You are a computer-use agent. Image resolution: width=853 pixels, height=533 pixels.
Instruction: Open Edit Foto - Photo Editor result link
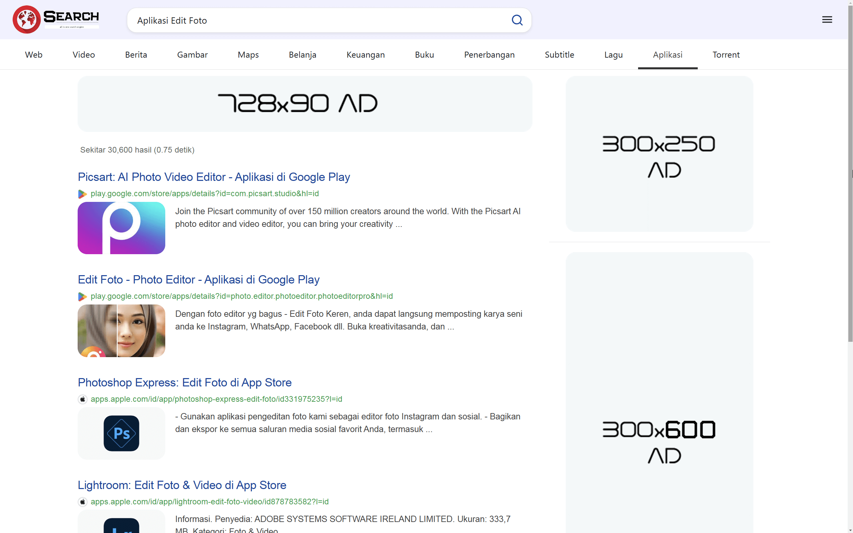[199, 279]
